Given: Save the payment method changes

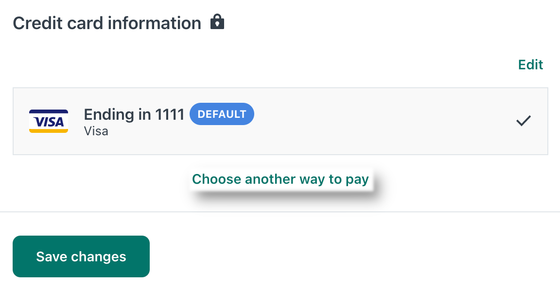Looking at the screenshot, I should pyautogui.click(x=81, y=256).
